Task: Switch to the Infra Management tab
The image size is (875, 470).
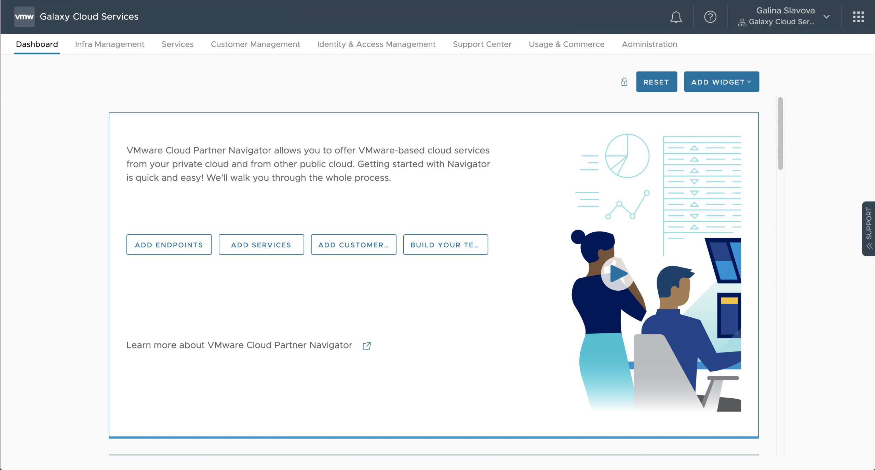Action: point(110,44)
